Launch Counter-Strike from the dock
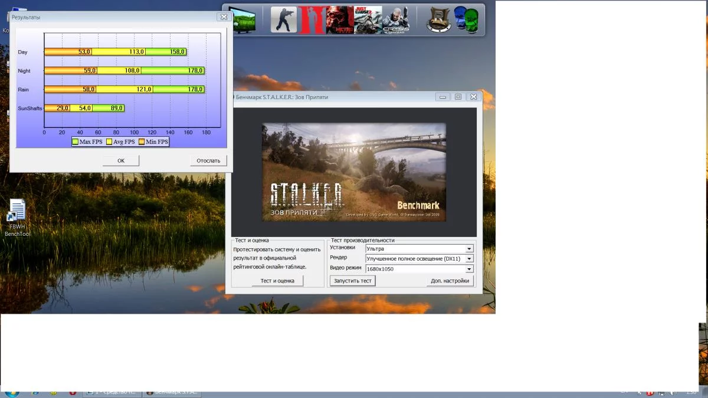 point(284,19)
